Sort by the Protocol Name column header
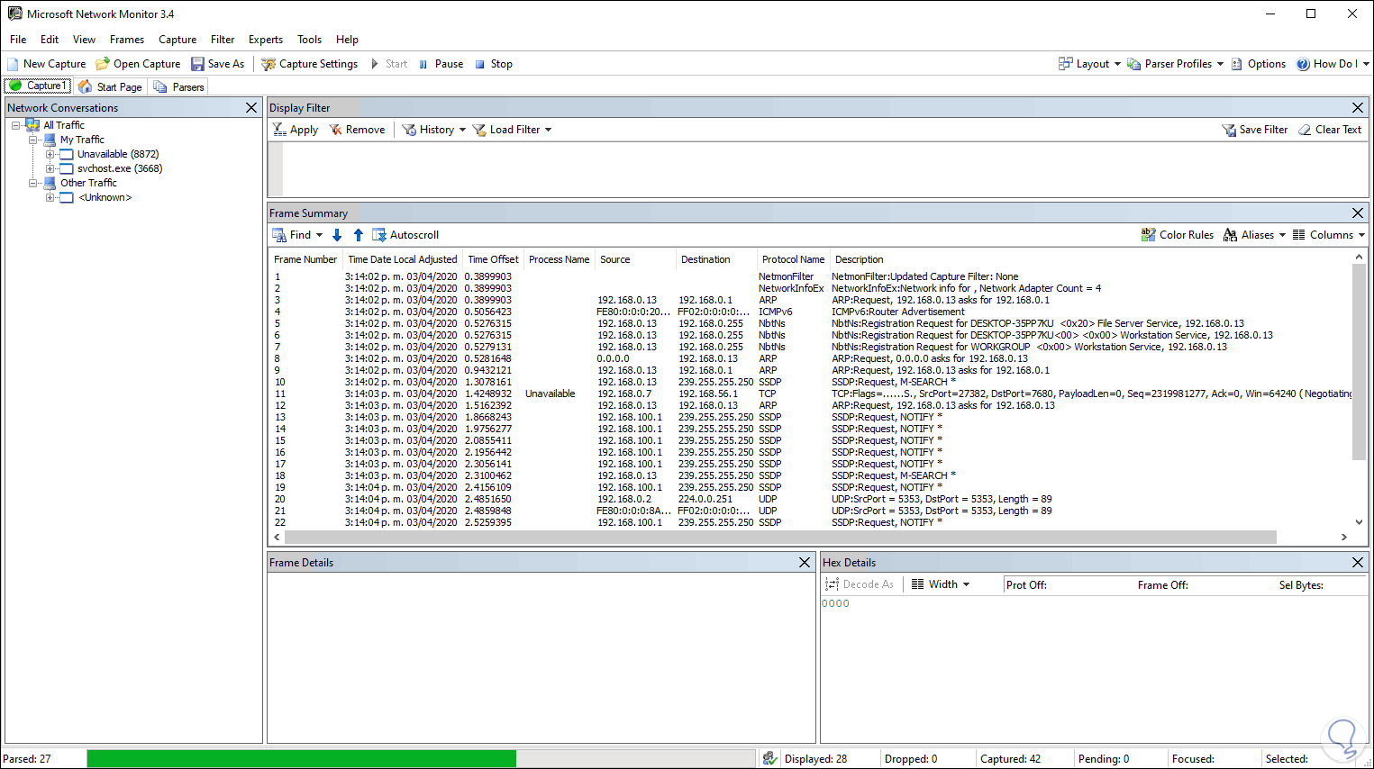 click(793, 259)
